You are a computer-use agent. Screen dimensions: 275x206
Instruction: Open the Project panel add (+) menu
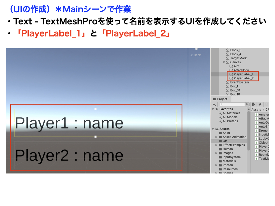214,104
